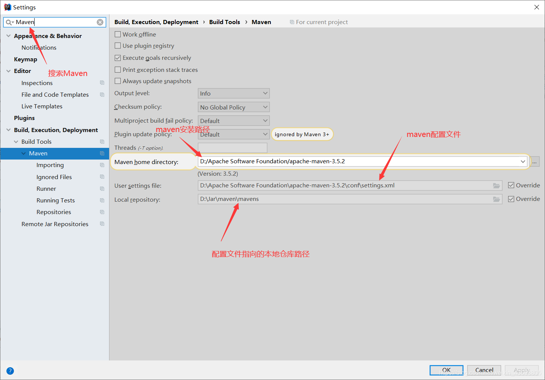Open Ignored Files settings page

pyautogui.click(x=54, y=177)
